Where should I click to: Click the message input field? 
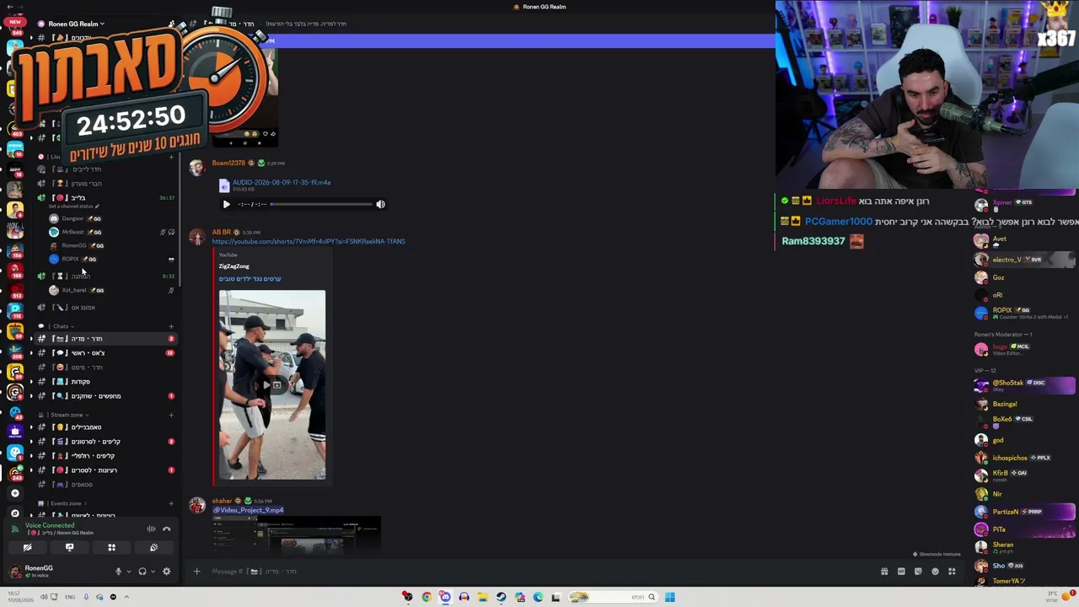(x=539, y=572)
